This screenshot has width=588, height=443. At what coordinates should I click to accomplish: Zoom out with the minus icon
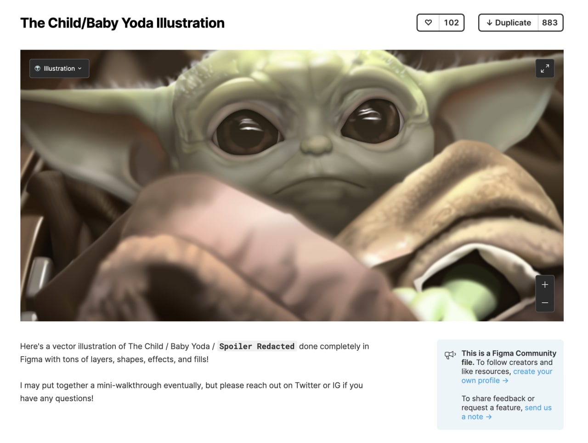tap(545, 303)
